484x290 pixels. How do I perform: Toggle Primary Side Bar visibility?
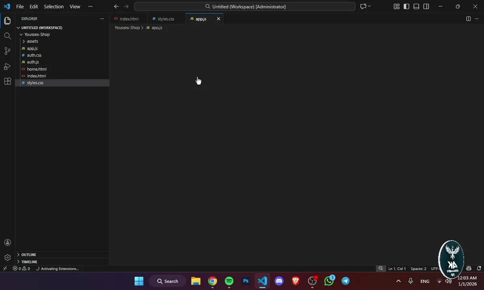[406, 6]
